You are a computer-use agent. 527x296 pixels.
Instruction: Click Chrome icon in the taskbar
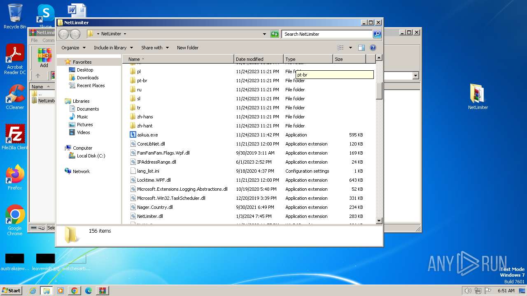tap(75, 291)
